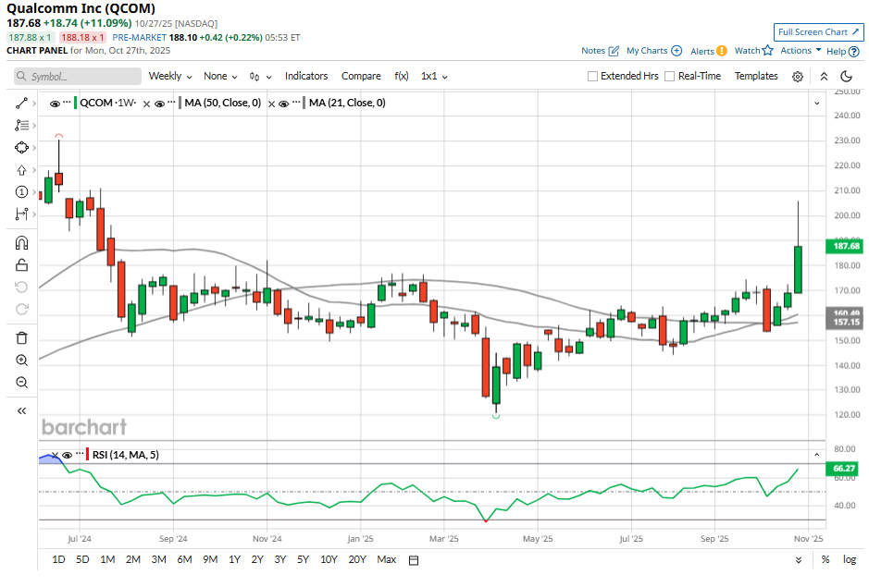Zoom in using the magnifier plus icon

pos(21,361)
